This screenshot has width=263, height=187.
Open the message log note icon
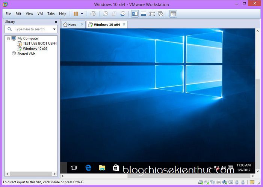click(252, 182)
